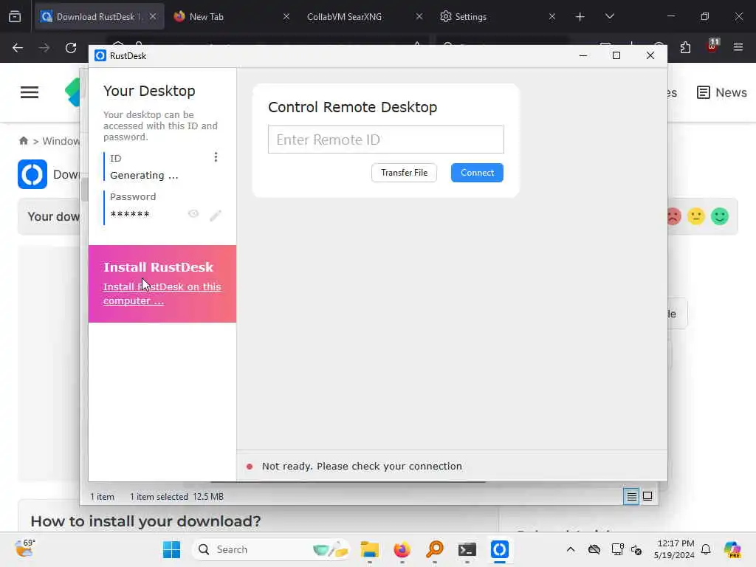Open the Copilot preview icon
Image resolution: width=756 pixels, height=567 pixels.
click(x=733, y=549)
